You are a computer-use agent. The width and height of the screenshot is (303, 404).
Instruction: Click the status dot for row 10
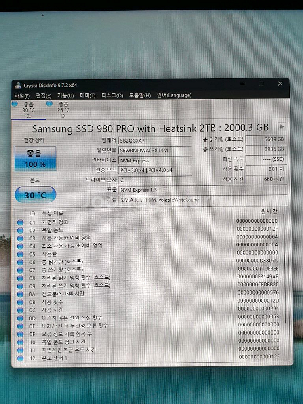[x=20, y=342]
